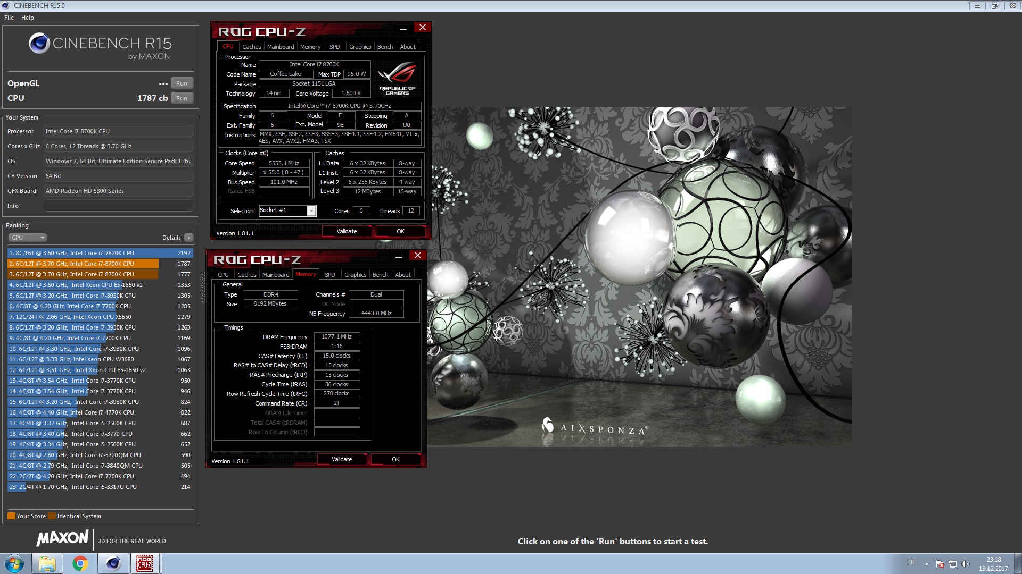1022x574 pixels.
Task: Open the Socket #1 selection dropdown
Action: click(287, 210)
